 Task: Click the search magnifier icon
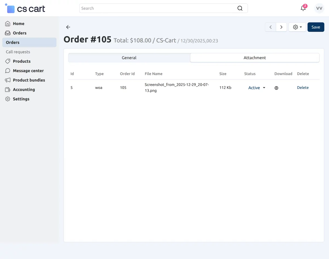[x=240, y=8]
